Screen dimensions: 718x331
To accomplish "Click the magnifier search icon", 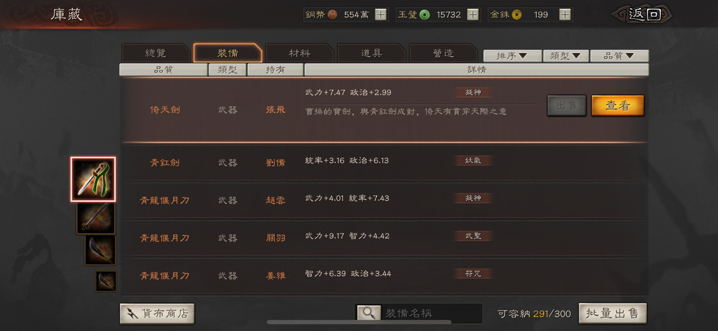I will (368, 313).
